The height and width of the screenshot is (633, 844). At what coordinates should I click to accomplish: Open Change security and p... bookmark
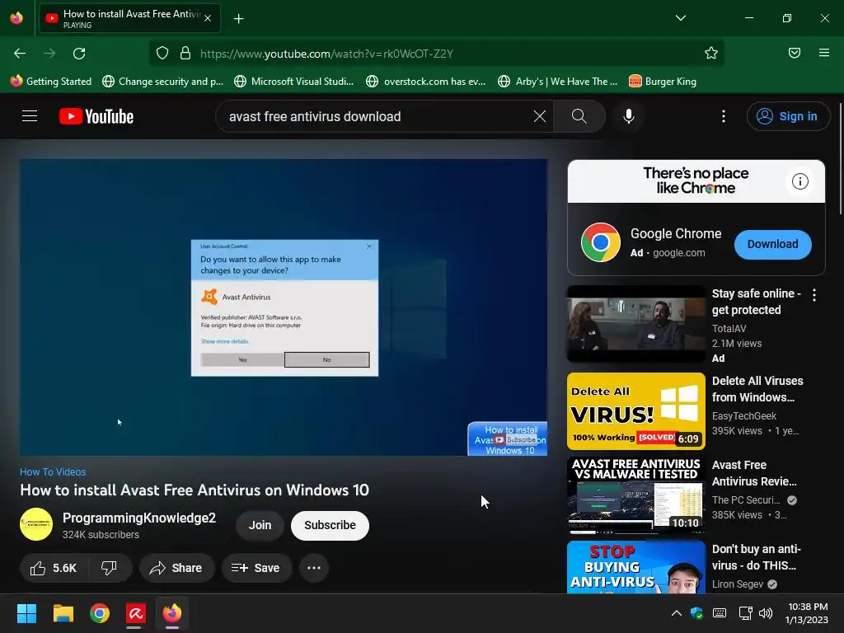[x=162, y=82]
